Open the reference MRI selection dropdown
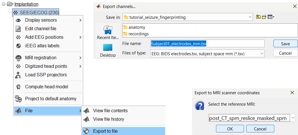298x135 pixels. [x=293, y=118]
